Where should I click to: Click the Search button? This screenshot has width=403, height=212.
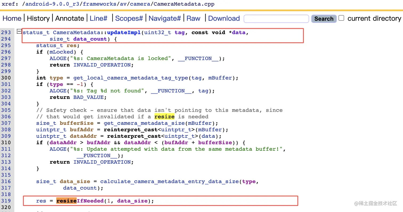[324, 19]
